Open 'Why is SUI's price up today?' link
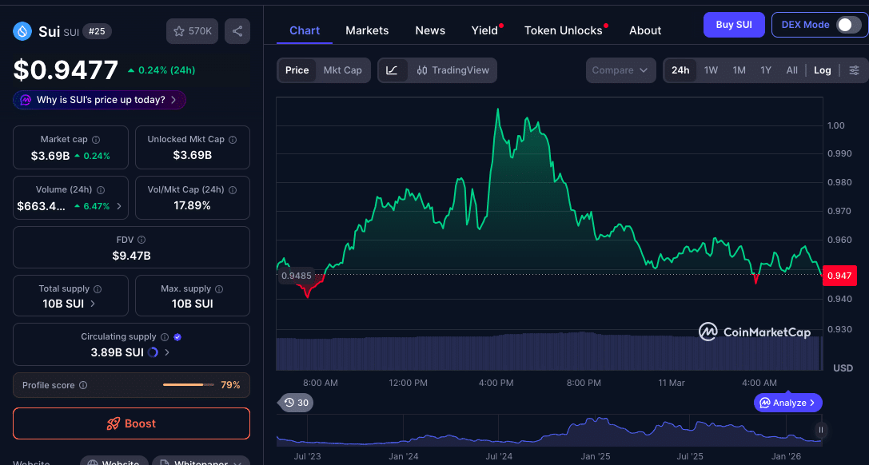This screenshot has height=465, width=869. tap(98, 100)
